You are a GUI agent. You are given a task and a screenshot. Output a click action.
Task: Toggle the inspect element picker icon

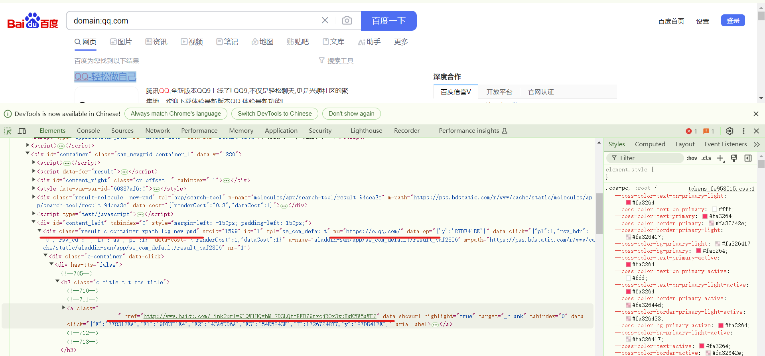(8, 131)
